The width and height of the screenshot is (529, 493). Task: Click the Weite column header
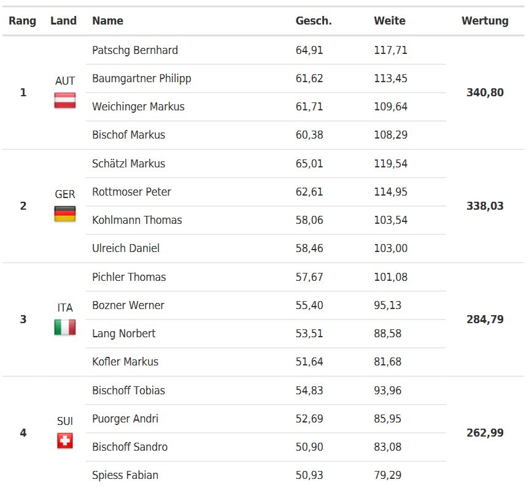click(389, 21)
